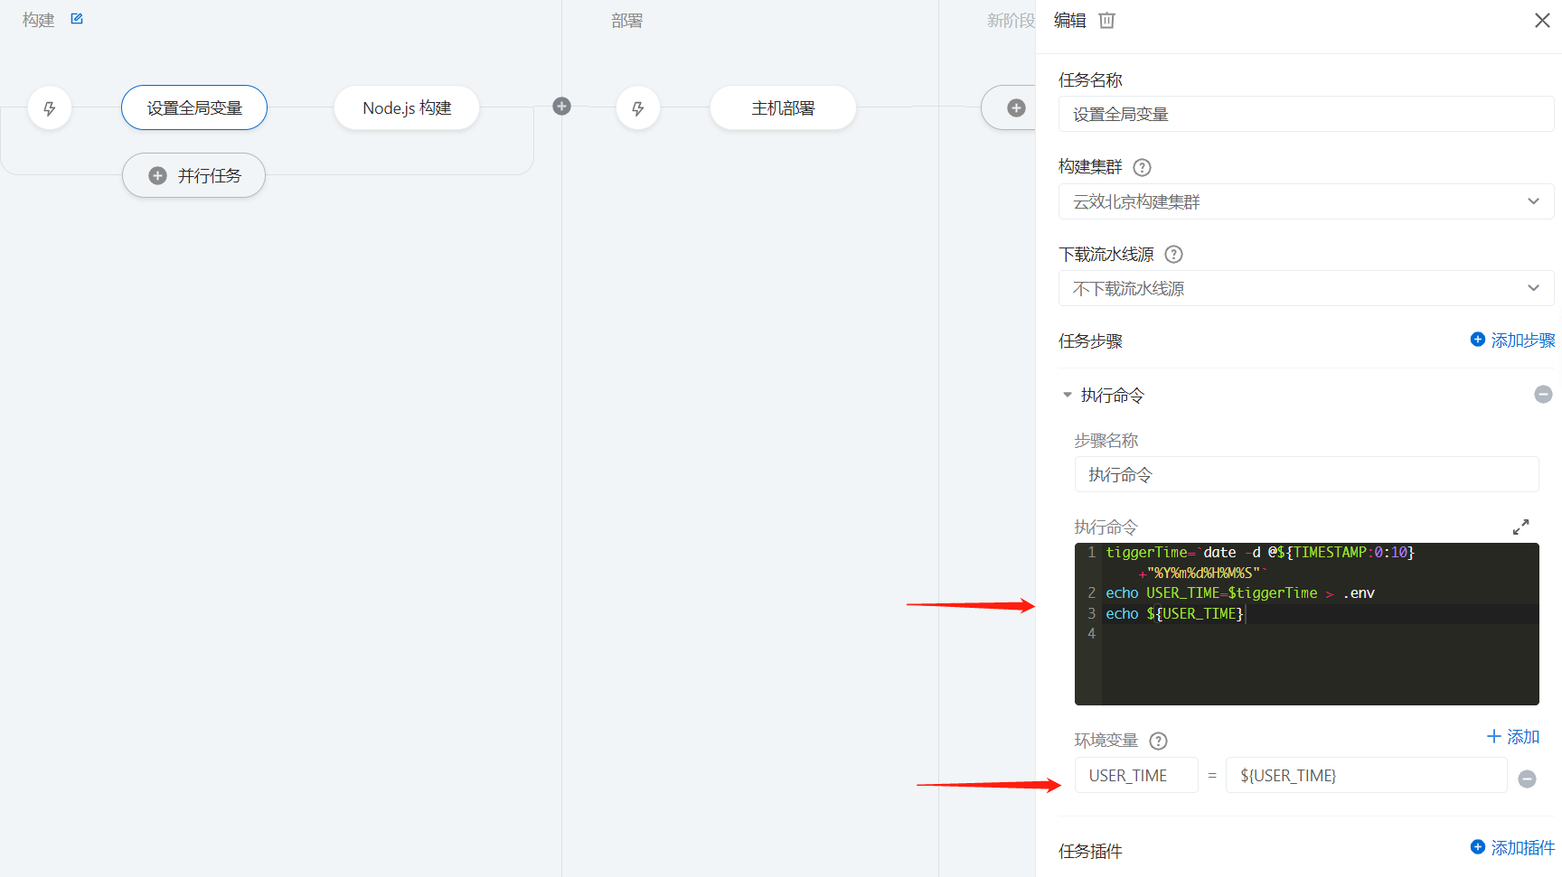The height and width of the screenshot is (877, 1562).
Task: Delete the task via the trash icon
Action: pyautogui.click(x=1106, y=20)
